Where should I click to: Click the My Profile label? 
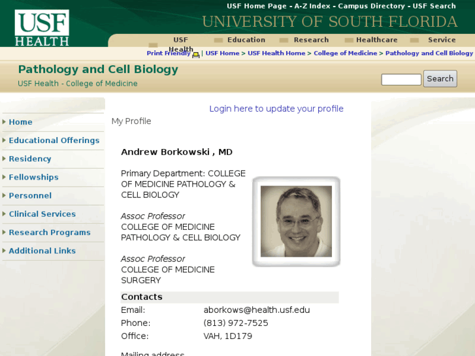(131, 121)
